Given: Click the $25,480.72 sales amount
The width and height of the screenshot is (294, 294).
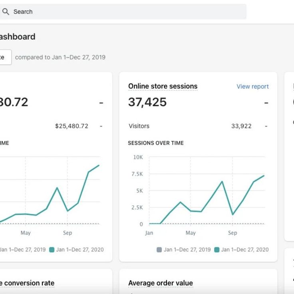Looking at the screenshot, I should pyautogui.click(x=72, y=126).
